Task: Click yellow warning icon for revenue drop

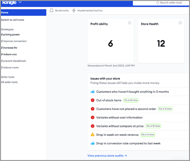Action: [x=92, y=135]
